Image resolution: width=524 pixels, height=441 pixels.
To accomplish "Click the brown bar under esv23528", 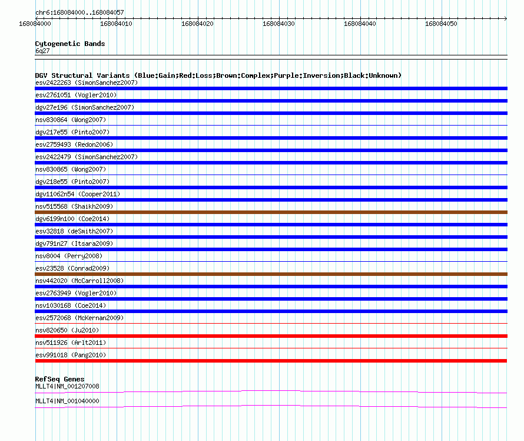I will click(x=271, y=274).
